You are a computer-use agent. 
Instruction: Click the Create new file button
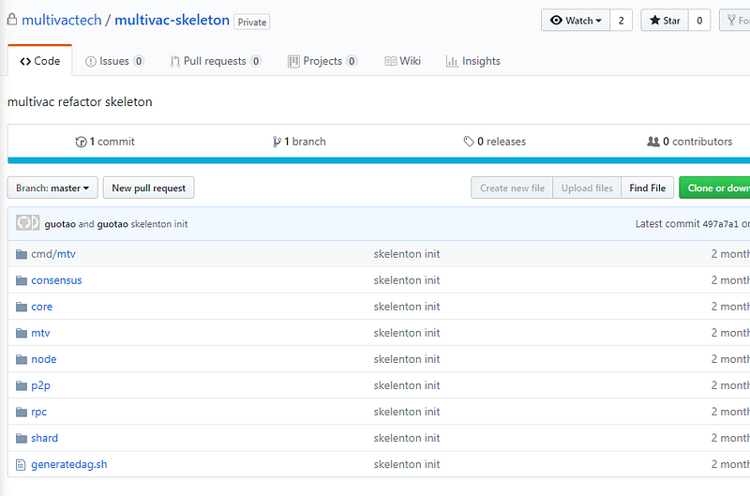pyautogui.click(x=512, y=188)
